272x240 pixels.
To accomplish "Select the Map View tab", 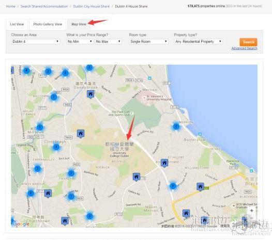I will click(79, 24).
